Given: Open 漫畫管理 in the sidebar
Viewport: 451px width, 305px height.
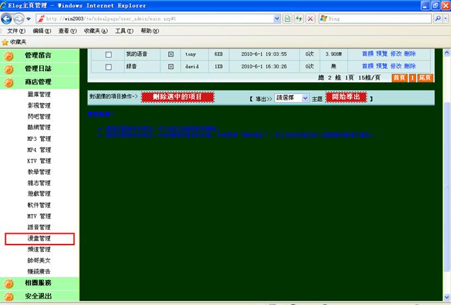Looking at the screenshot, I should [39, 238].
